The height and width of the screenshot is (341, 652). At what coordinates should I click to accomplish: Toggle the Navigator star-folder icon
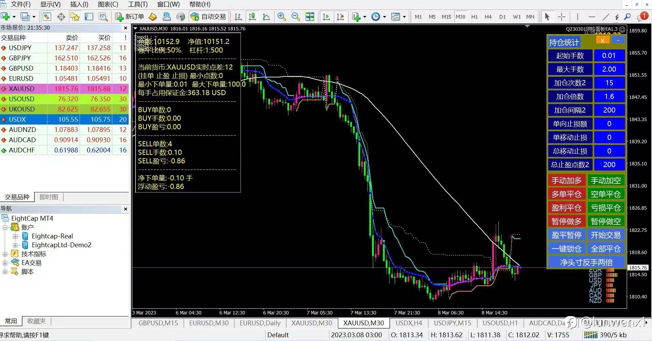point(75,16)
